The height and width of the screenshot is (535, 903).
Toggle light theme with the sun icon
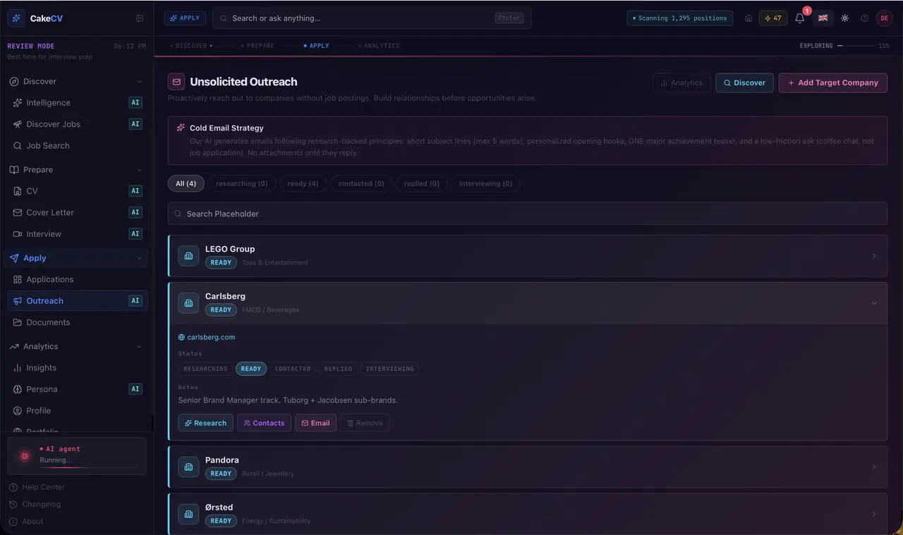coord(845,18)
